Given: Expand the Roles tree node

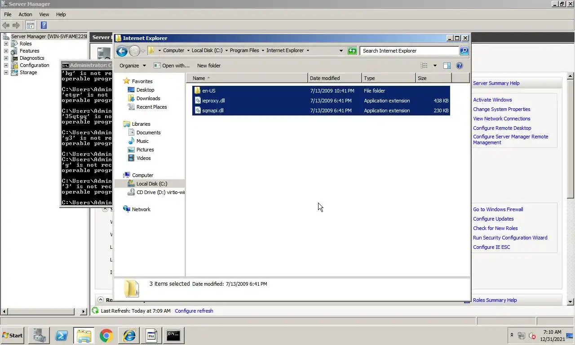Looking at the screenshot, I should 6,44.
